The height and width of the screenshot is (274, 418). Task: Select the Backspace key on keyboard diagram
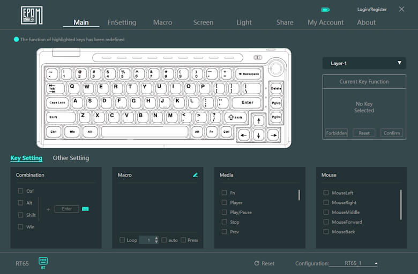pos(248,74)
